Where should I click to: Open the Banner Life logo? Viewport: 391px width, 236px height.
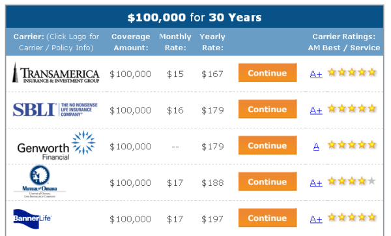tap(32, 218)
